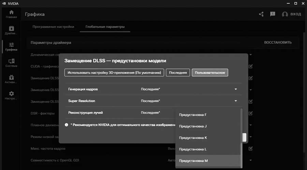Screen dimensions: 307x170
Task: Select the Графика sidebar icon
Action: point(11,47)
